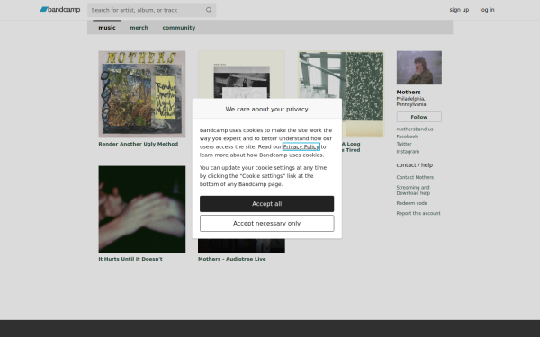The width and height of the screenshot is (540, 337).
Task: Click the Mothers artist profile photo
Action: click(419, 67)
